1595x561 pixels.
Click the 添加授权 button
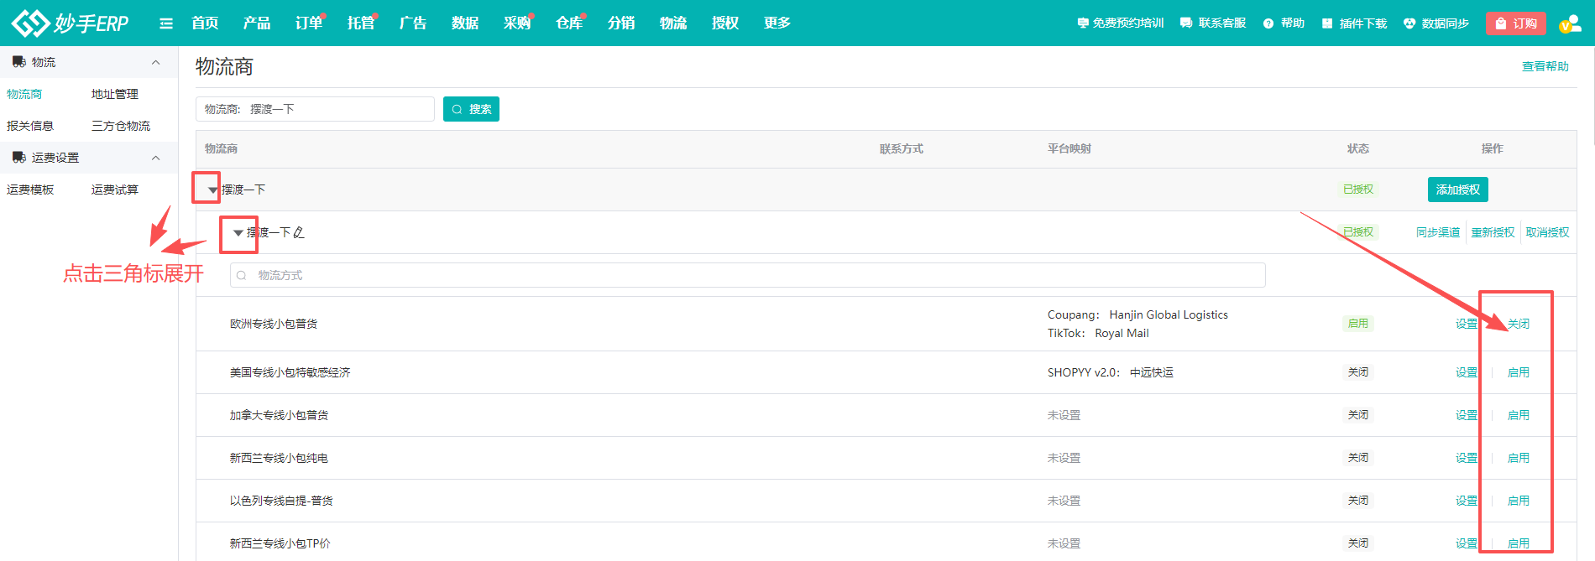(1457, 190)
